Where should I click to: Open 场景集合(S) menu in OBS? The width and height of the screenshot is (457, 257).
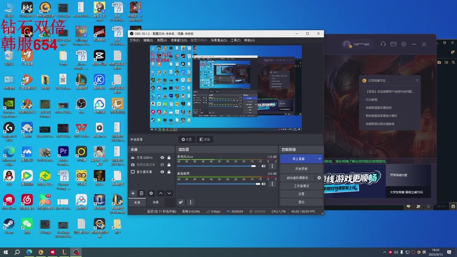[x=219, y=40]
